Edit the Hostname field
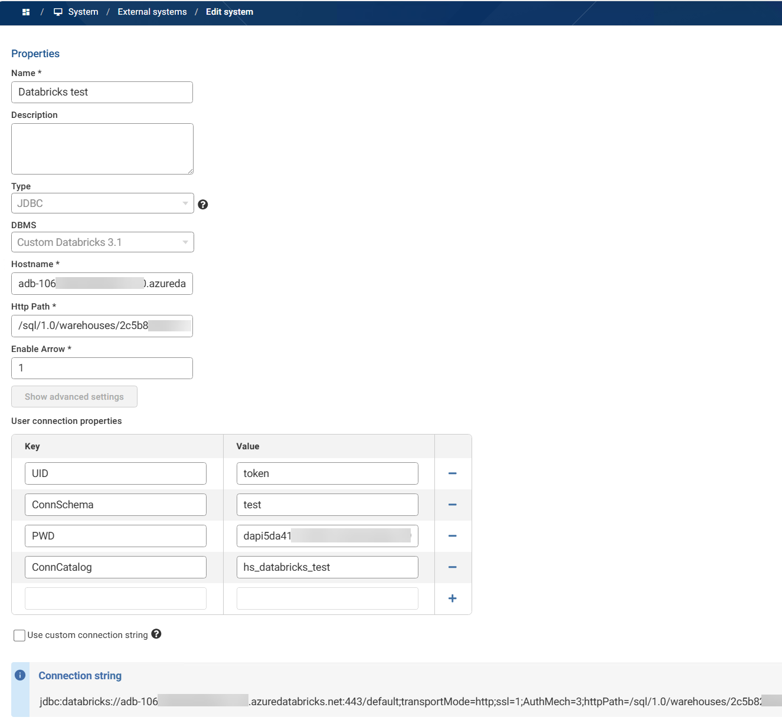This screenshot has height=727, width=782. [x=102, y=284]
